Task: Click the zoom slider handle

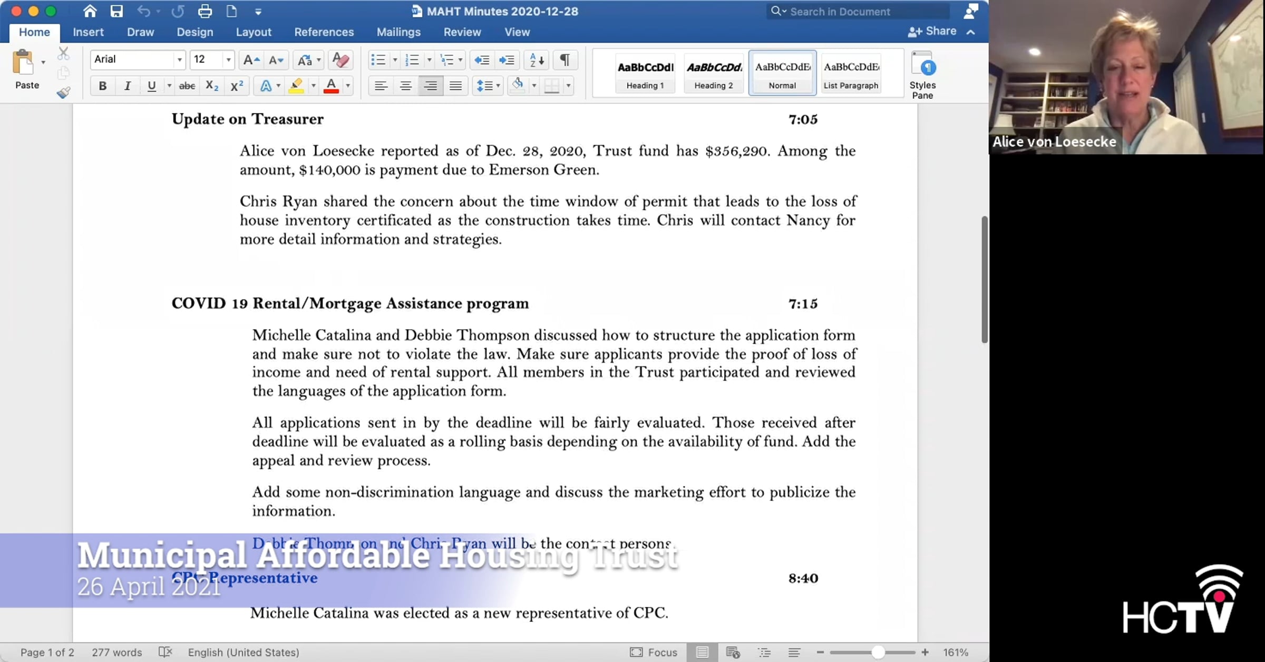Action: pos(878,652)
